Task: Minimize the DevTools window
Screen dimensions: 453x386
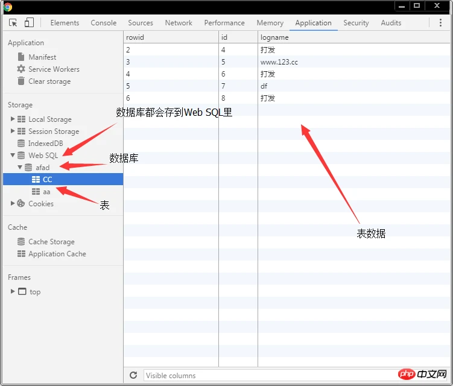Action: pos(402,6)
